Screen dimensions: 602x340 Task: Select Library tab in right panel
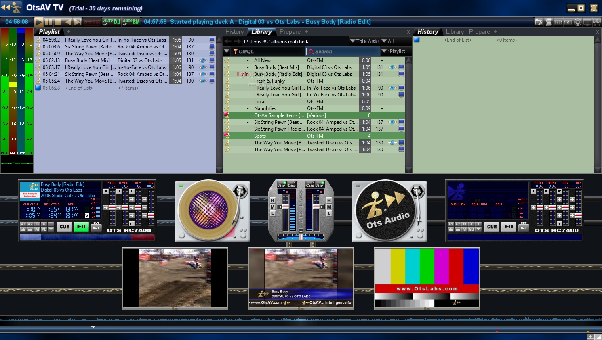click(x=455, y=32)
